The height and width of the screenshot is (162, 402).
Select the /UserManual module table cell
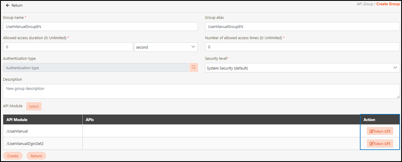[x=43, y=131]
